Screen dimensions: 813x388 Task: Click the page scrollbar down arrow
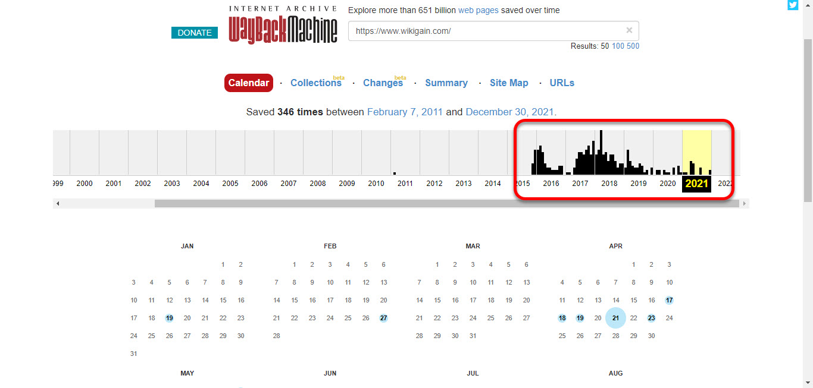coord(808,383)
